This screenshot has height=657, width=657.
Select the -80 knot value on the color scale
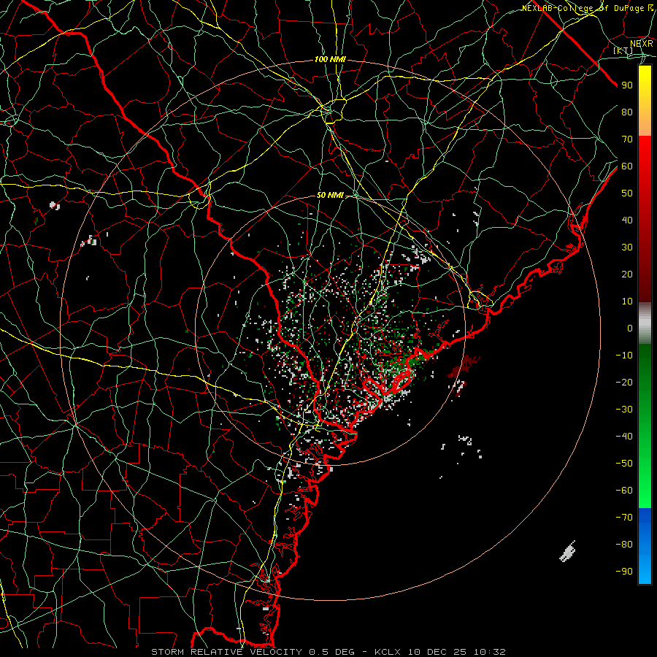624,545
